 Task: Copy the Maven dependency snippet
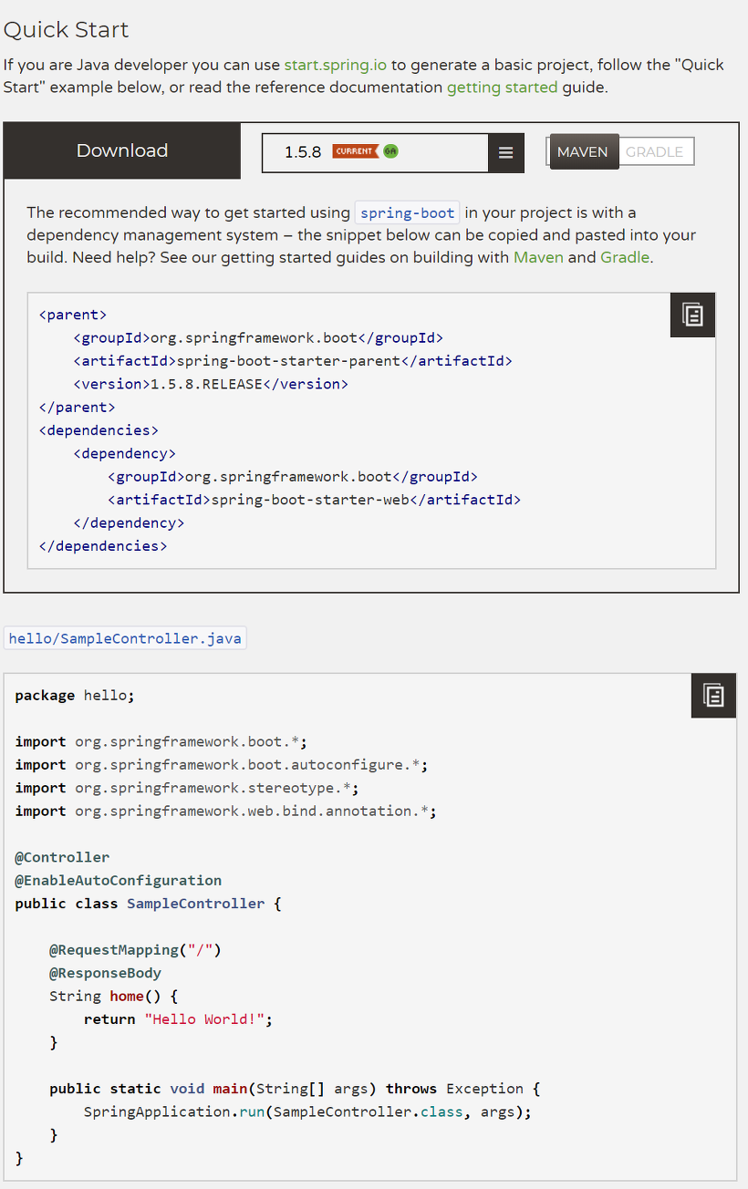[693, 315]
